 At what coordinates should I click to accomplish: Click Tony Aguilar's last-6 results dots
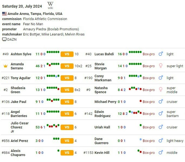coord(53,76)
